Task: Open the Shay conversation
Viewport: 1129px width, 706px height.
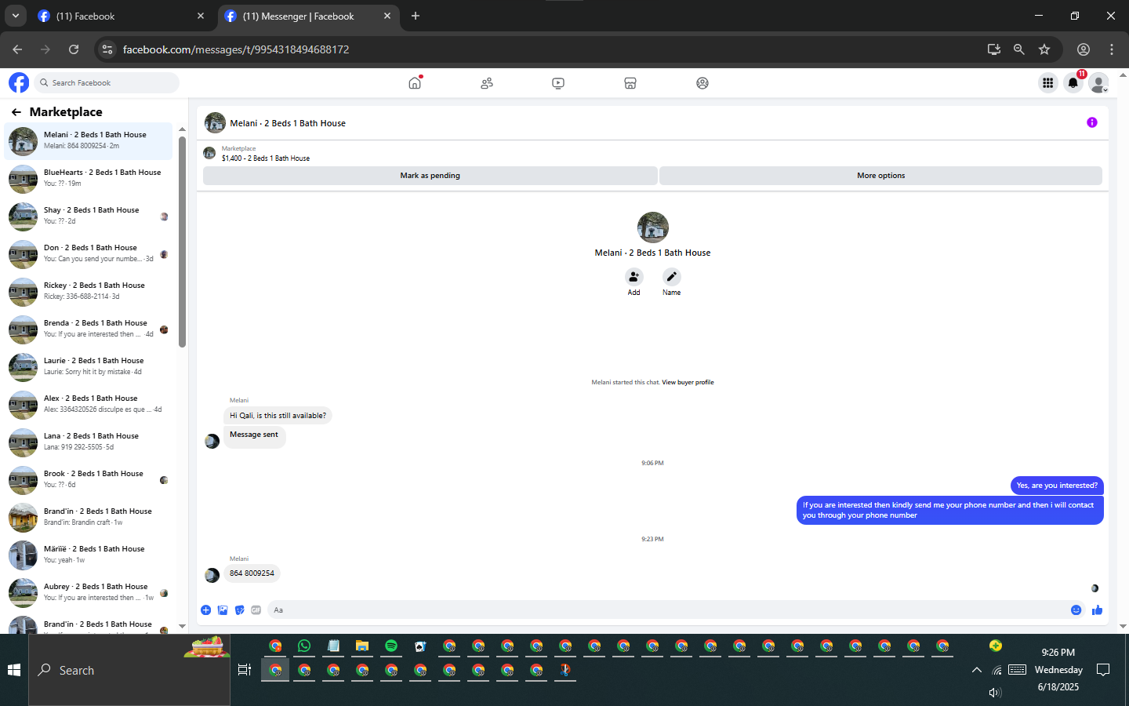Action: 88,216
